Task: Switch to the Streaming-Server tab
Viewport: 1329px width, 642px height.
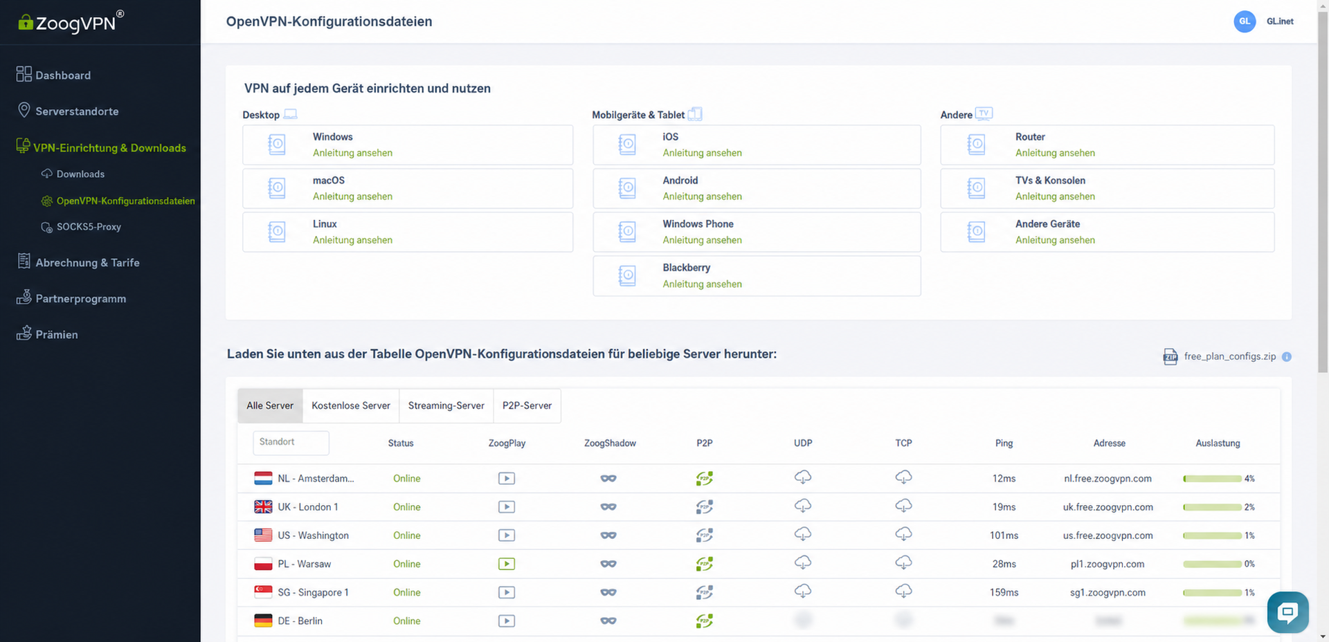Action: point(446,406)
